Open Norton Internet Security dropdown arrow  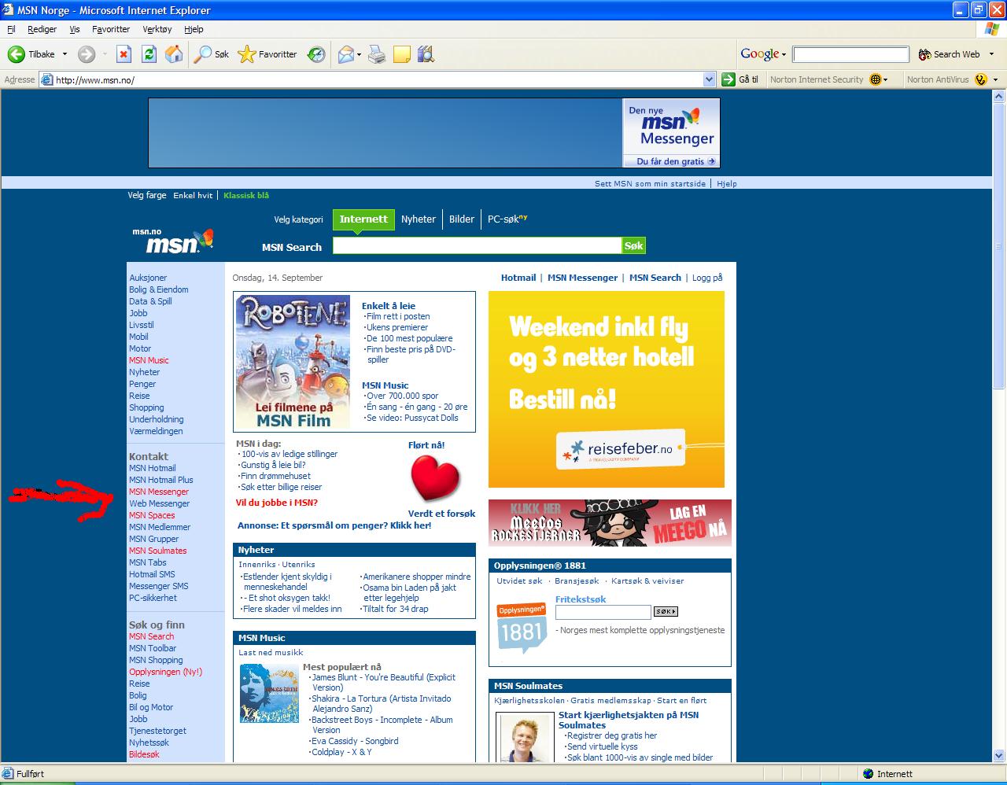coord(885,79)
